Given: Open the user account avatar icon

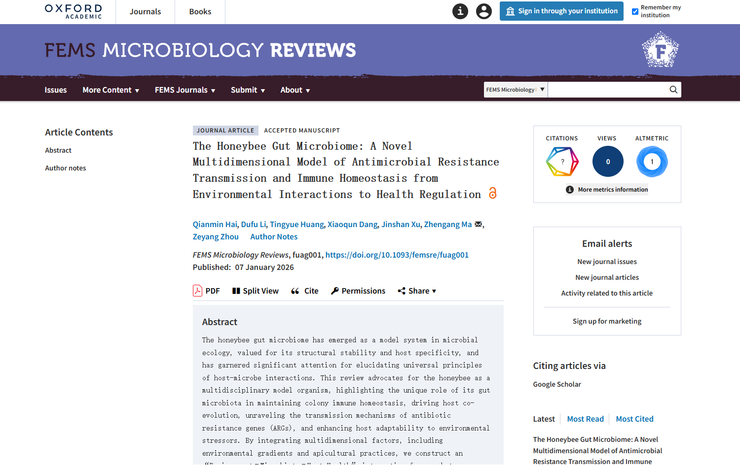Looking at the screenshot, I should 483,11.
